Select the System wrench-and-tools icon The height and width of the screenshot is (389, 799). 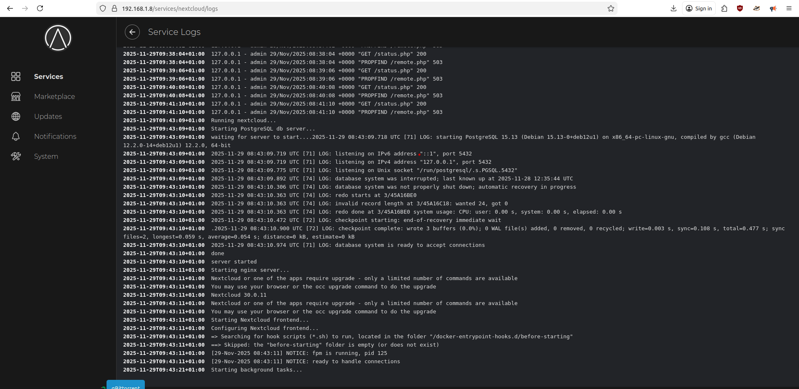pos(16,156)
